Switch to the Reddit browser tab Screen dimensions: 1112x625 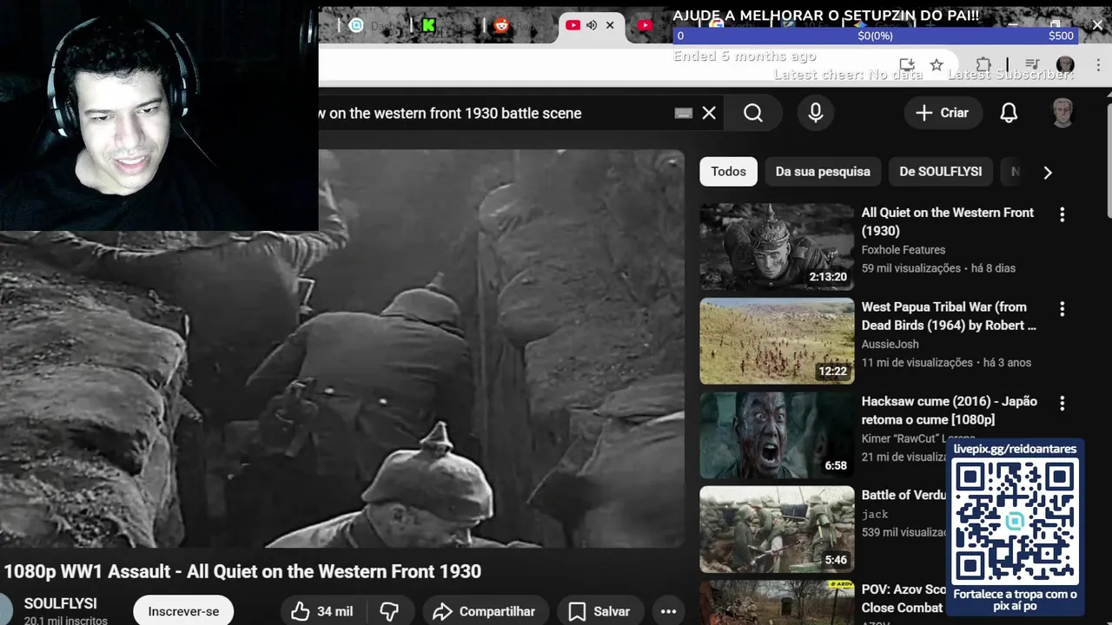point(501,25)
